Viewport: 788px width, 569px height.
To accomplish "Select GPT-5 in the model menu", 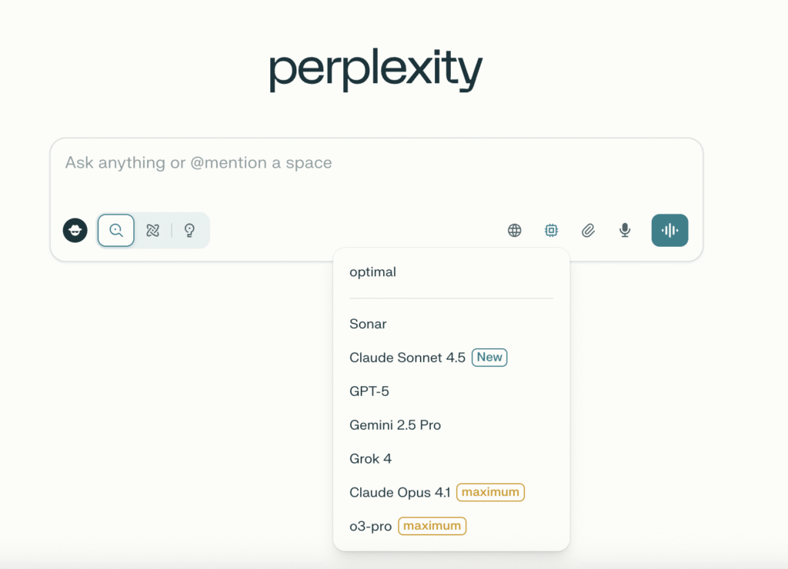I will [x=369, y=391].
